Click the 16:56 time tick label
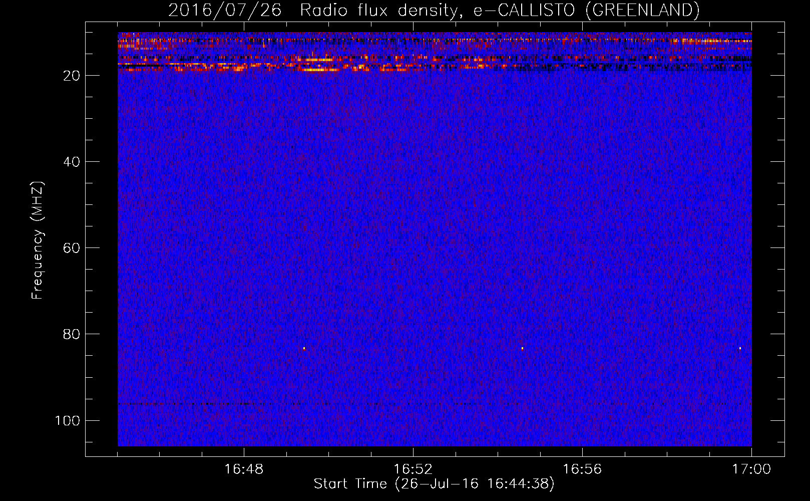The height and width of the screenshot is (501, 810). pyautogui.click(x=582, y=469)
